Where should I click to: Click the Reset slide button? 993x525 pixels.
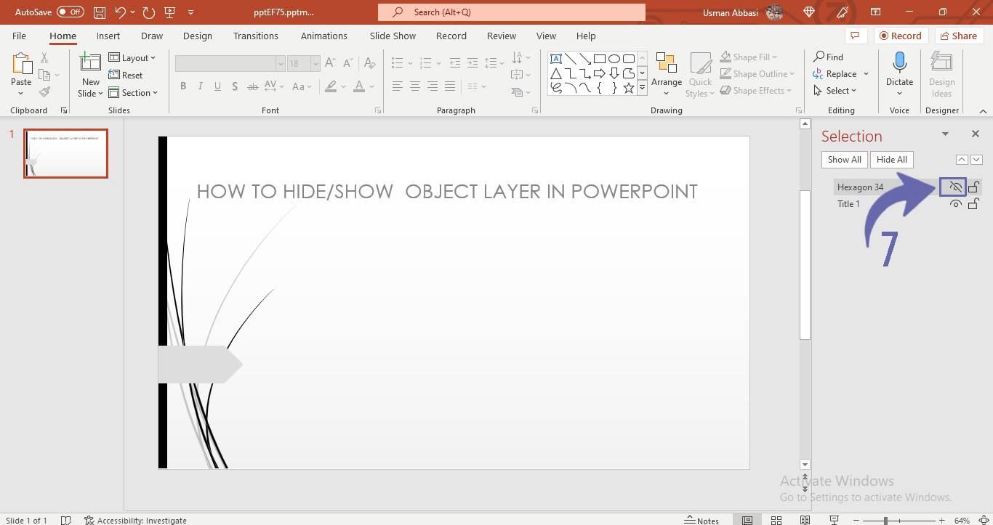tap(126, 76)
